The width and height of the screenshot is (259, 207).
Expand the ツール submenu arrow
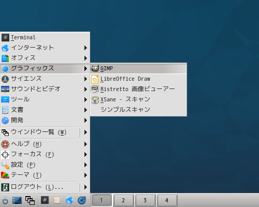pos(85,99)
